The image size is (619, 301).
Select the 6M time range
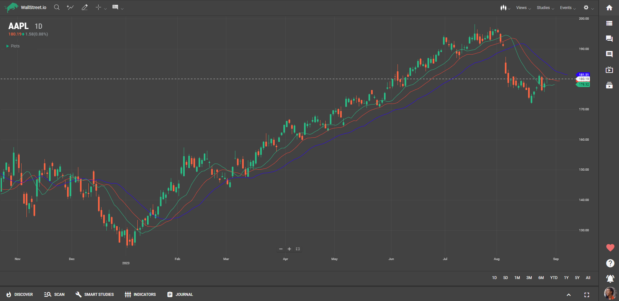(x=541, y=278)
